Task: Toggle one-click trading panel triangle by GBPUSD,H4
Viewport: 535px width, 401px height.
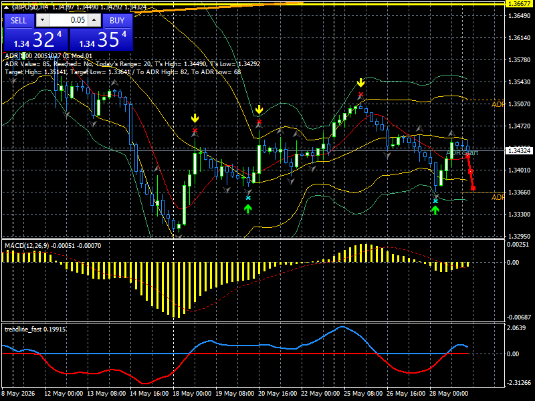Action: [x=6, y=7]
